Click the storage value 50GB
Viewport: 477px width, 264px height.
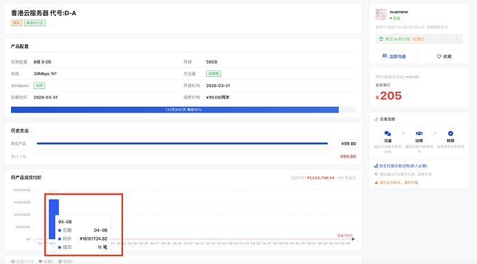click(212, 62)
